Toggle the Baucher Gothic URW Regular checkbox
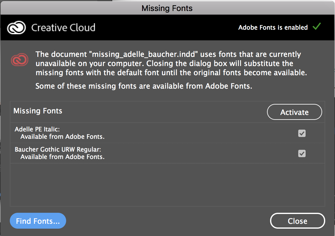The image size is (335, 236). 302,153
